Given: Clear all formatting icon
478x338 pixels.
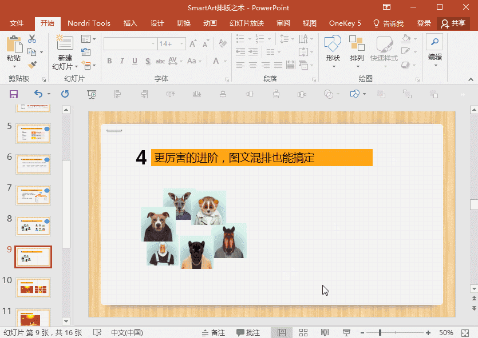Looking at the screenshot, I should [x=223, y=43].
